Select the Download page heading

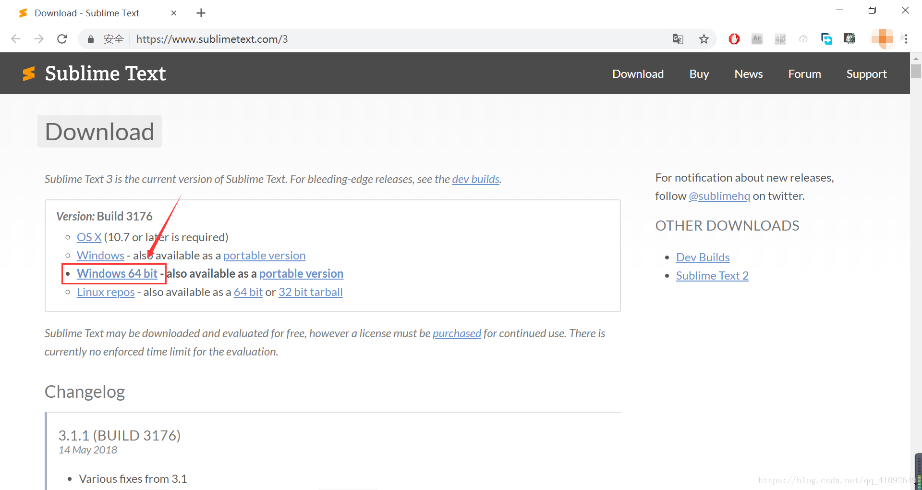point(99,132)
